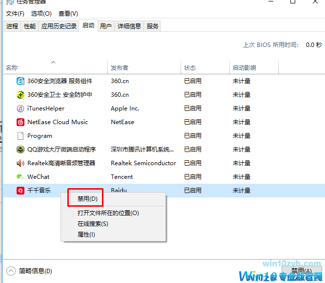Select the NetEase Cloud Music row name
This screenshot has width=325, height=283.
[x=58, y=122]
